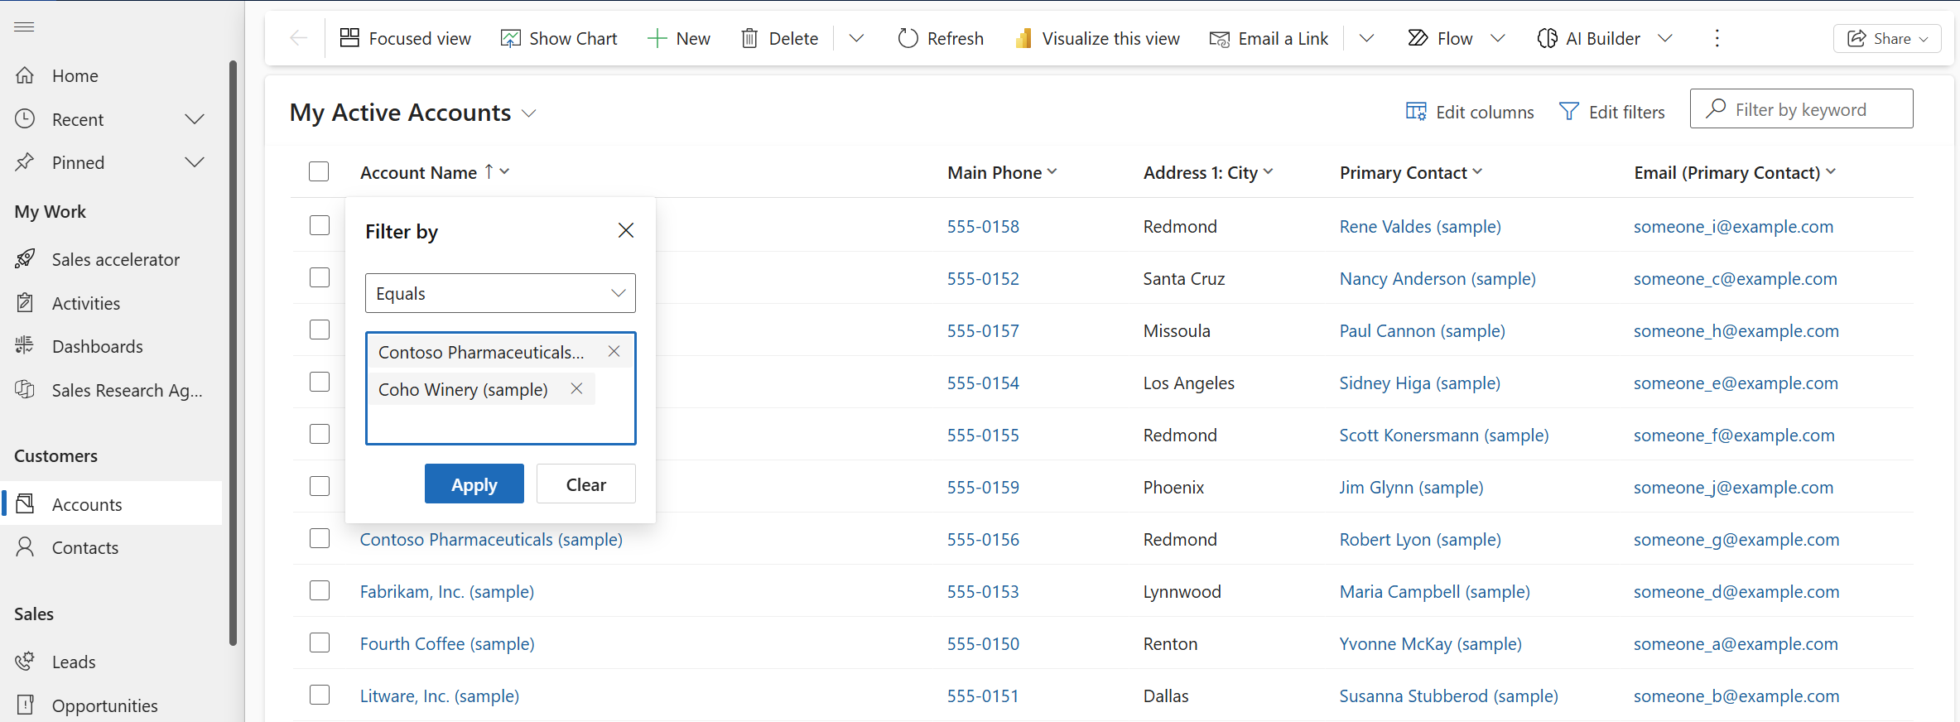
Task: Open the more commands vertical ellipsis
Action: 1717,38
